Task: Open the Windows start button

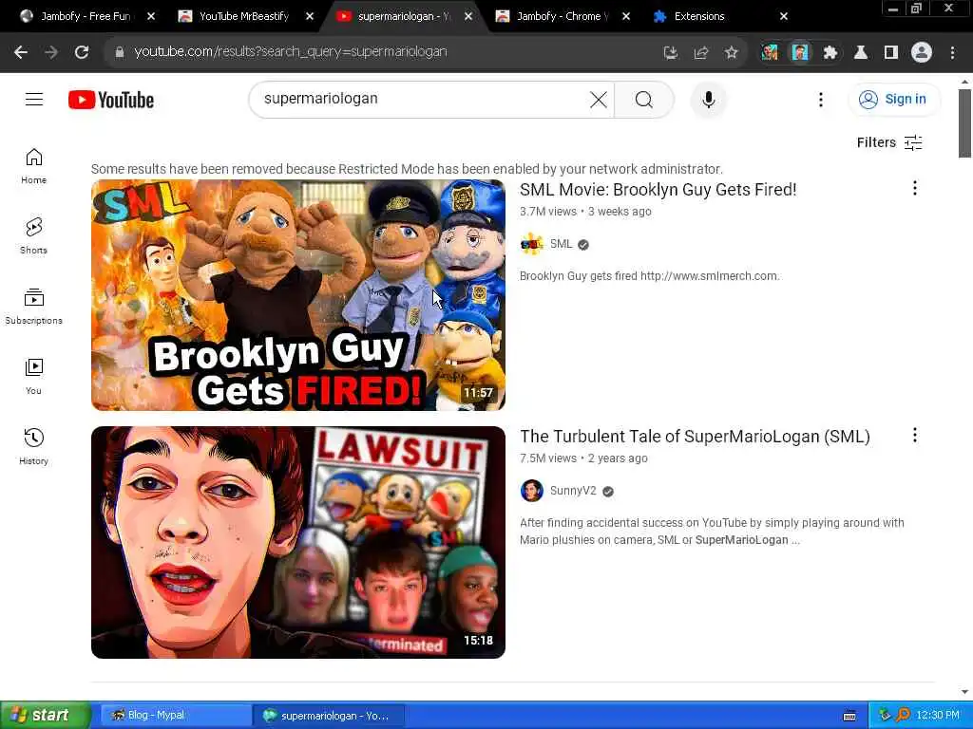Action: pyautogui.click(x=46, y=716)
